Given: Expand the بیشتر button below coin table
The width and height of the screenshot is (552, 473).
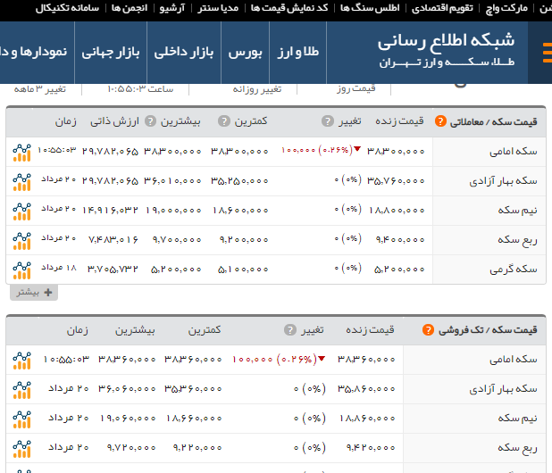Looking at the screenshot, I should coord(33,293).
